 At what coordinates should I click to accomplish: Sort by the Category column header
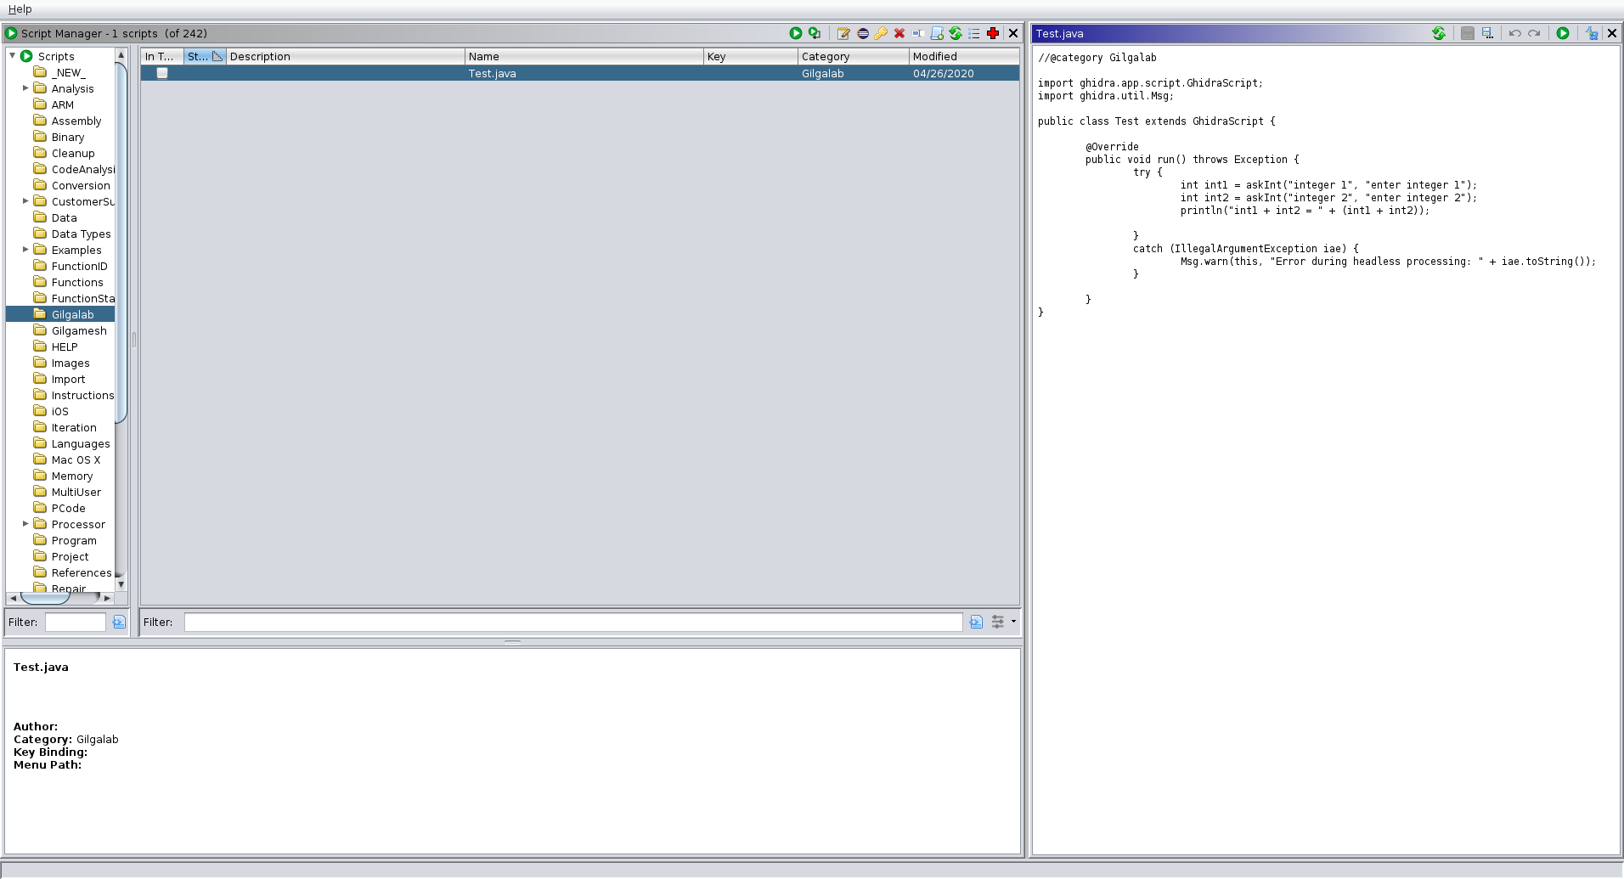[x=854, y=56]
